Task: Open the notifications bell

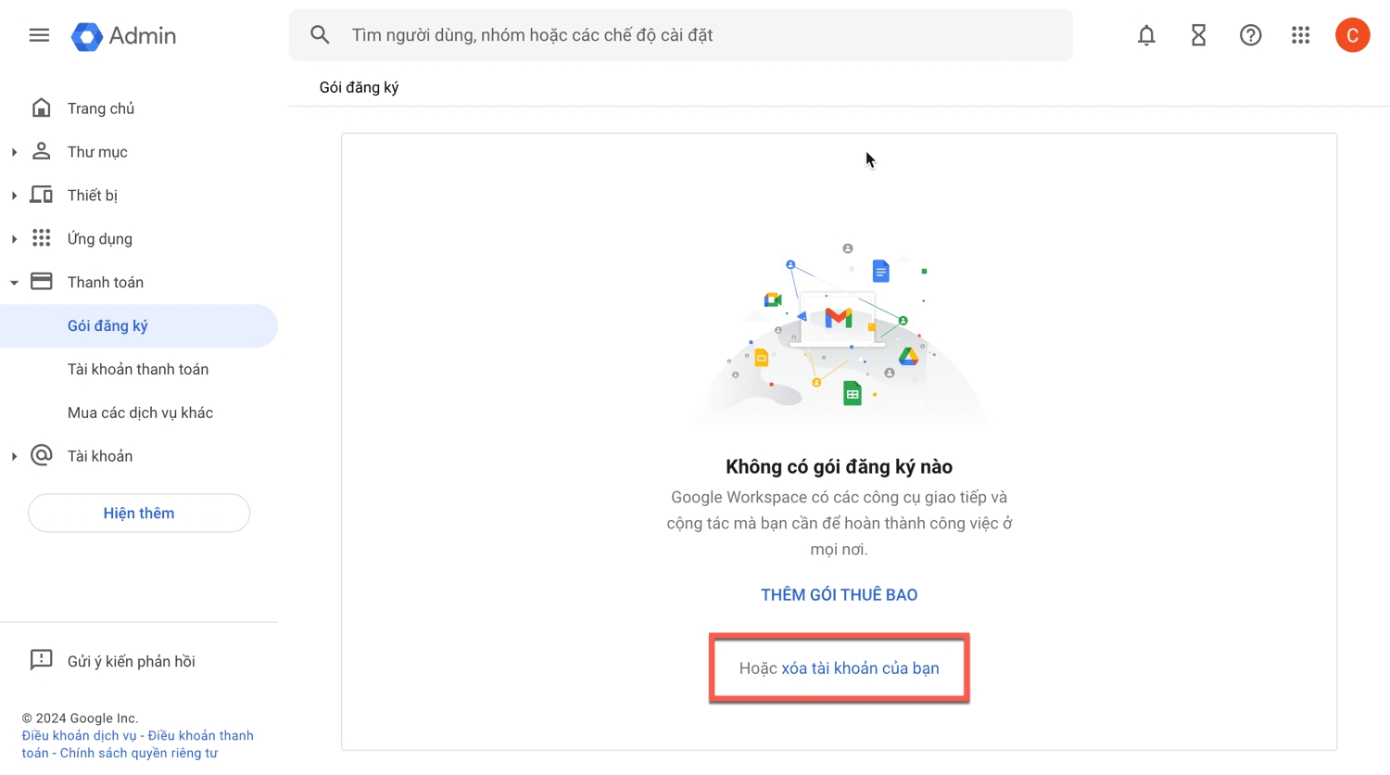Action: 1146,35
